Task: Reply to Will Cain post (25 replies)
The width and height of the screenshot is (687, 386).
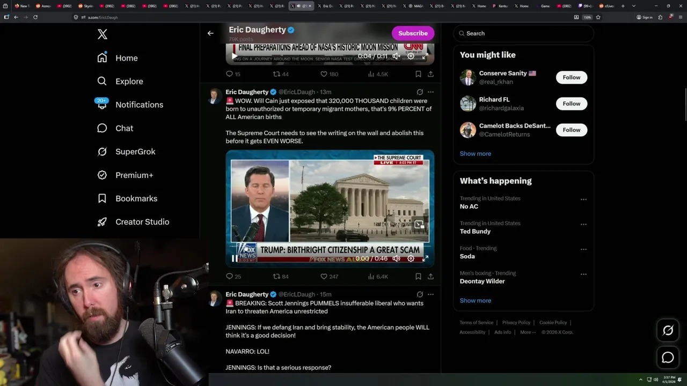Action: [233, 277]
